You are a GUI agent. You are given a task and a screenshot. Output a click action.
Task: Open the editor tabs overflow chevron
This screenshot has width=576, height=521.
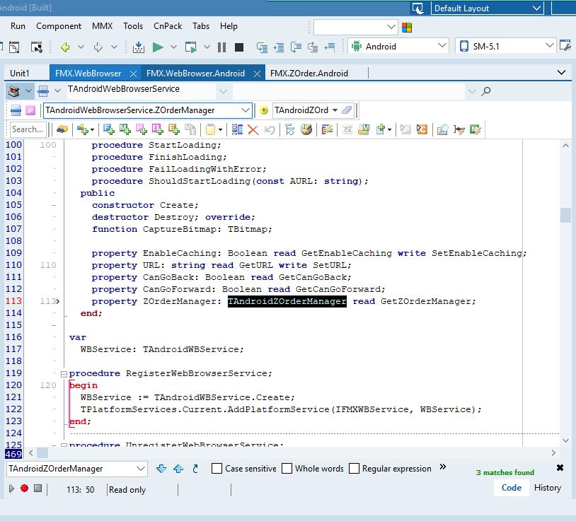click(561, 72)
